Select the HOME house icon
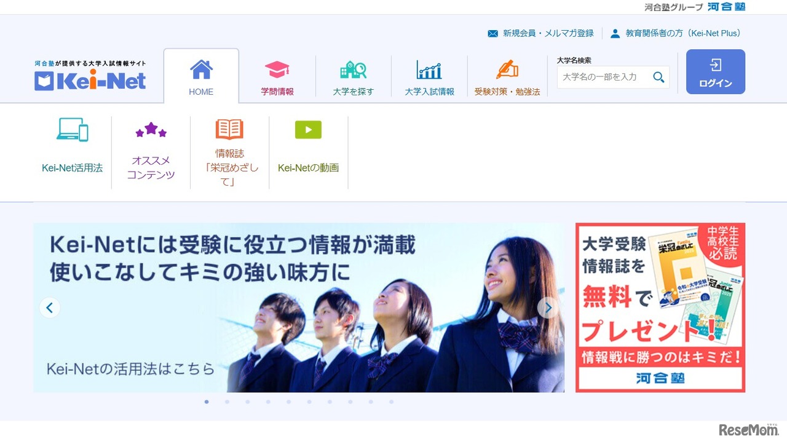This screenshot has height=444, width=787. point(201,69)
